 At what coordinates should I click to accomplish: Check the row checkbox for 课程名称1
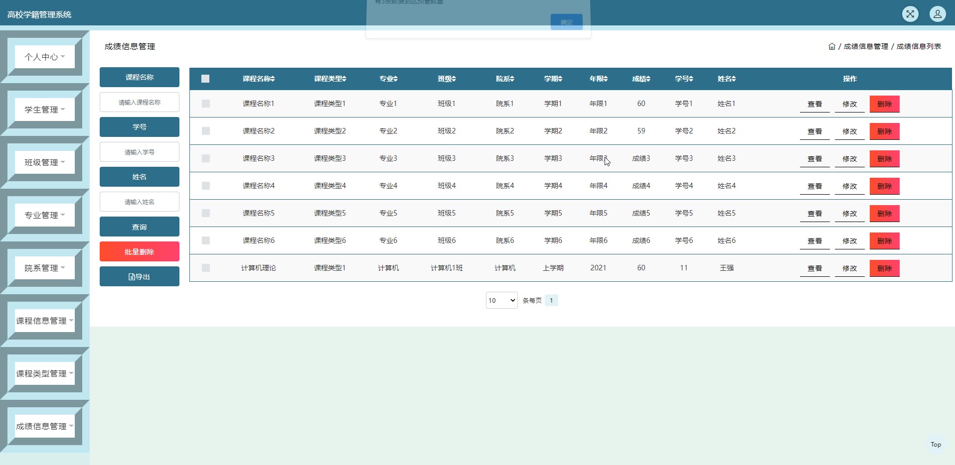pyautogui.click(x=206, y=104)
